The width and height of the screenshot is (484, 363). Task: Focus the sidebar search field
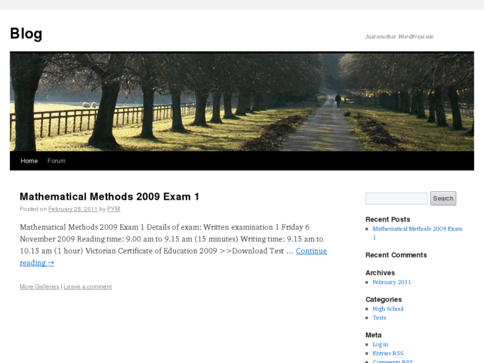pos(396,198)
